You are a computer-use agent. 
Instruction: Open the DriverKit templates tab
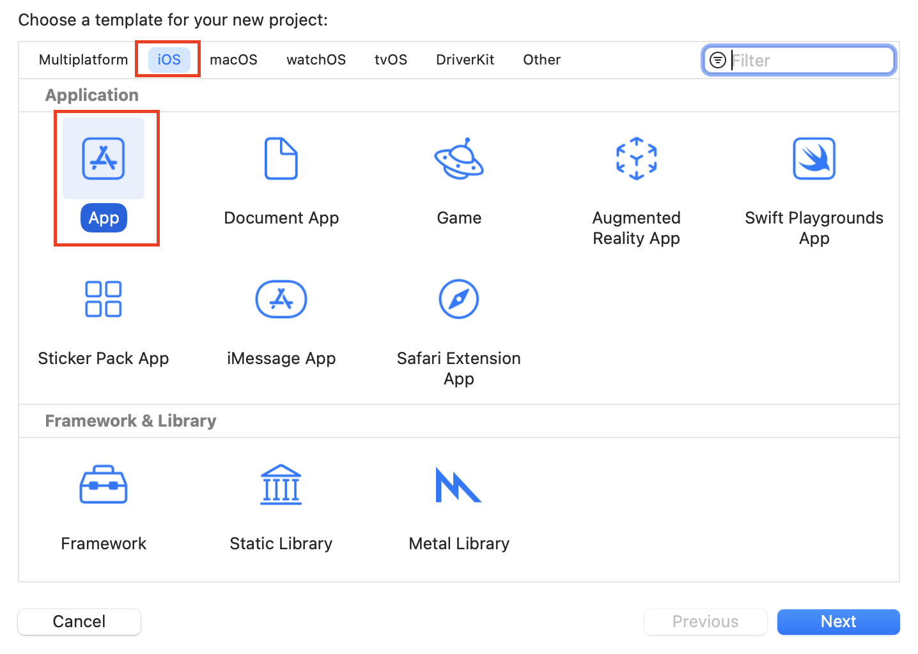point(465,59)
